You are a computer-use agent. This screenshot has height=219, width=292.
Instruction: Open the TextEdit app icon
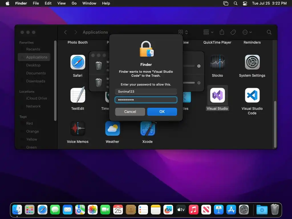point(78,95)
